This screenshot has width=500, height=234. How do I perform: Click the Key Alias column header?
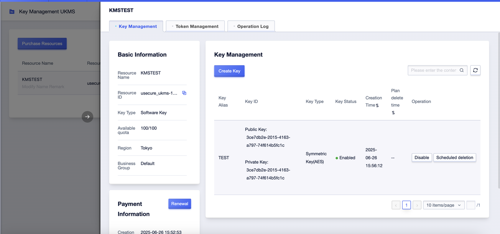[223, 101]
